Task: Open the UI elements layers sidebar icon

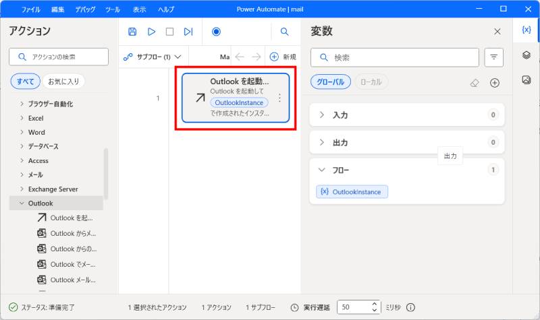Action: pyautogui.click(x=526, y=55)
